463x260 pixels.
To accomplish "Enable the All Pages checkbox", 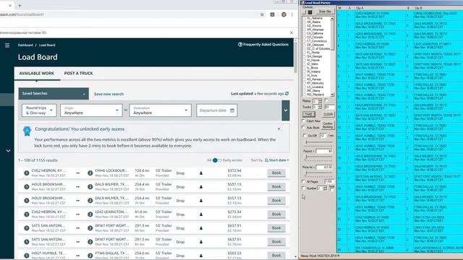I will coord(304,181).
